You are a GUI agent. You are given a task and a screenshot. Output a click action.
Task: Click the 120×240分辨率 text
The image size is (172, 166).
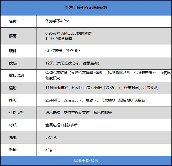[x=59, y=39]
